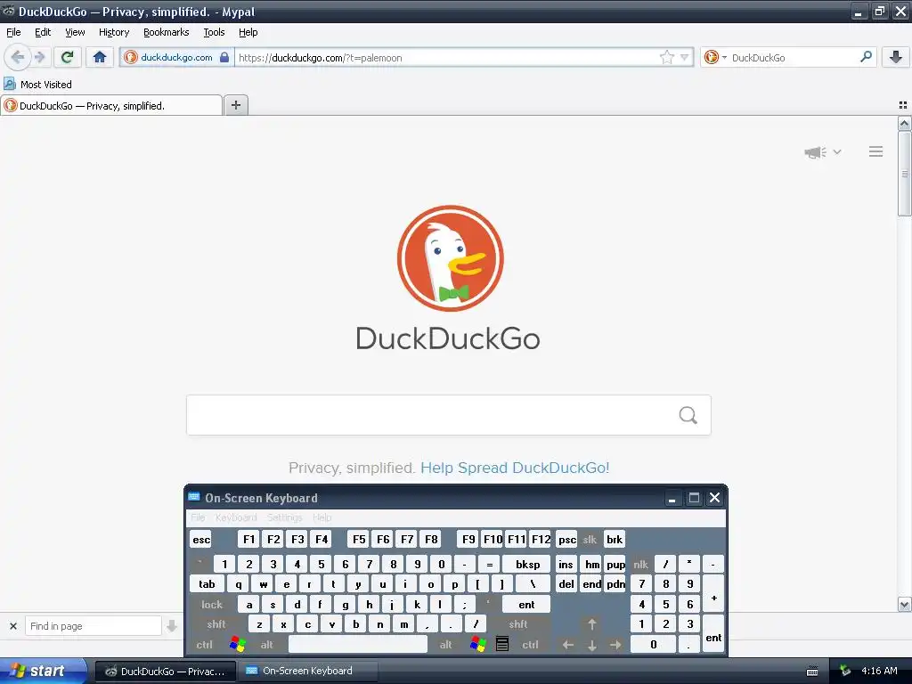Click the right Windows logo key
This screenshot has width=912, height=684.
coord(477,645)
